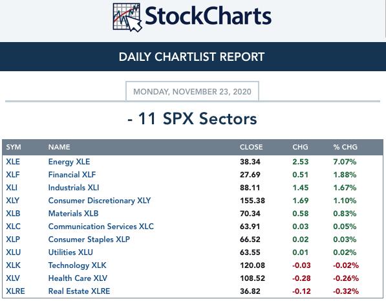
Task: Open the Consumer Discretionary XLY link
Action: coord(100,201)
